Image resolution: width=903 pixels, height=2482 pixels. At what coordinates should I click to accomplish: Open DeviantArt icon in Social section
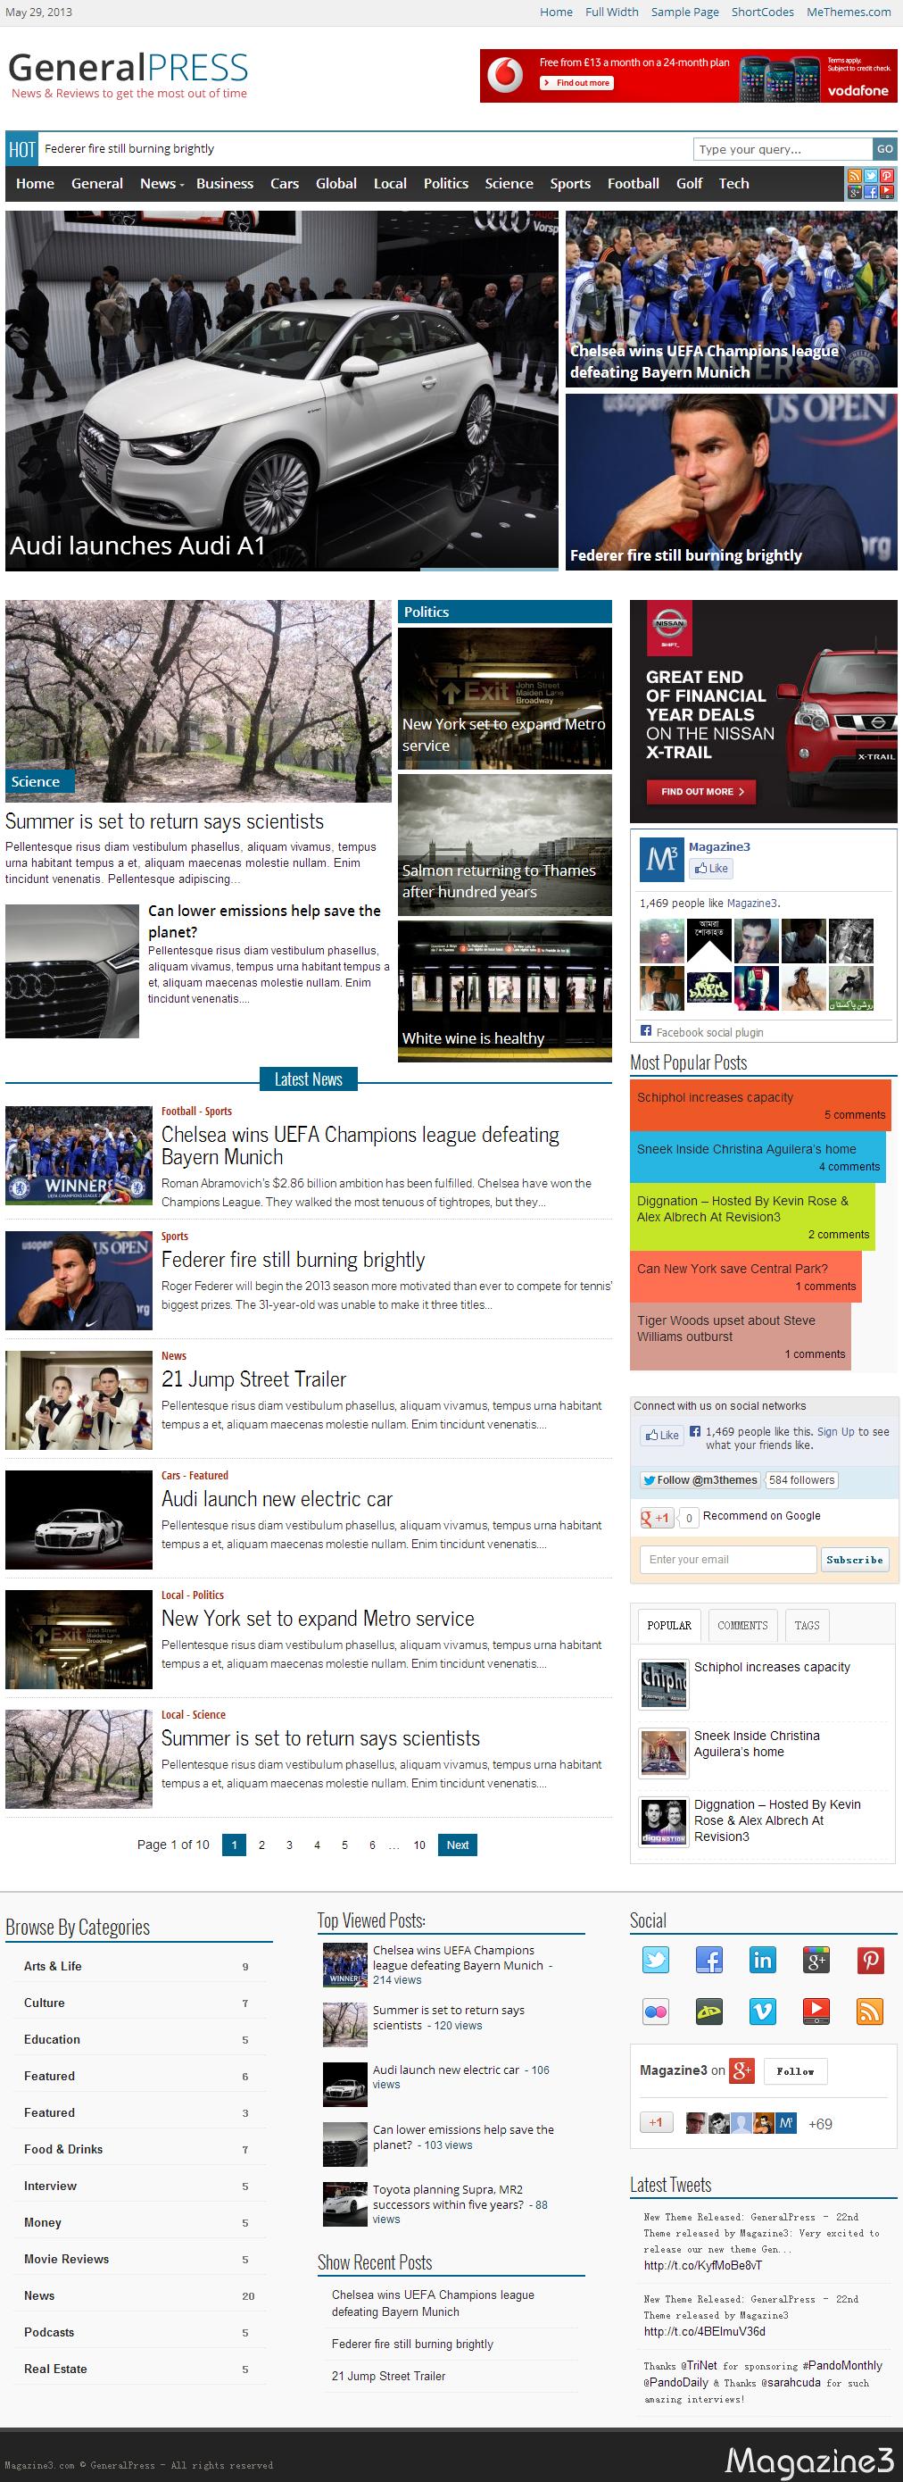click(709, 2011)
